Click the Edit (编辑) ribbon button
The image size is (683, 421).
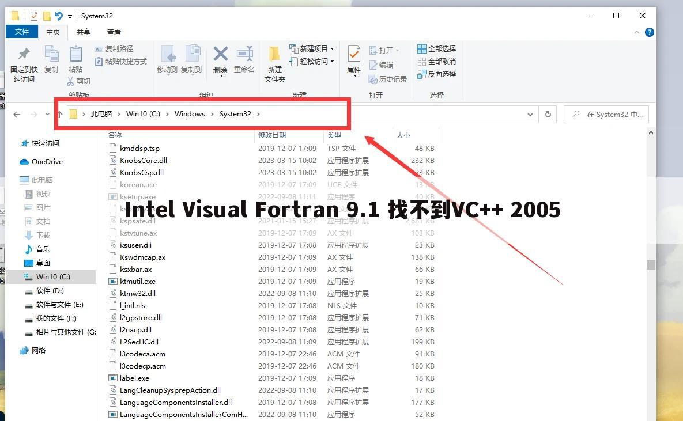pos(381,65)
